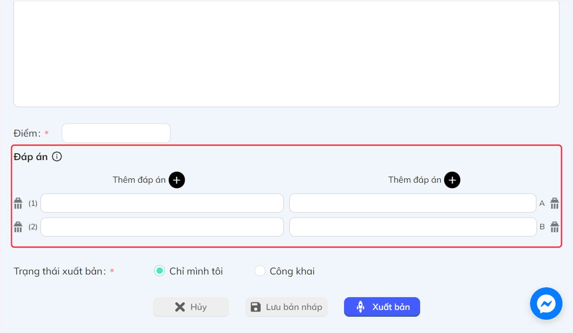Click the answer (1) text field

tap(162, 203)
